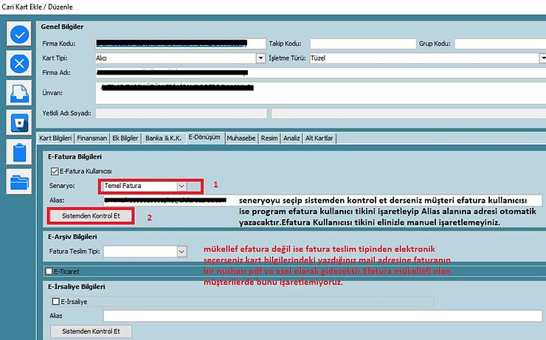
Task: Click the blue X cancel icon
Action: [x=19, y=63]
